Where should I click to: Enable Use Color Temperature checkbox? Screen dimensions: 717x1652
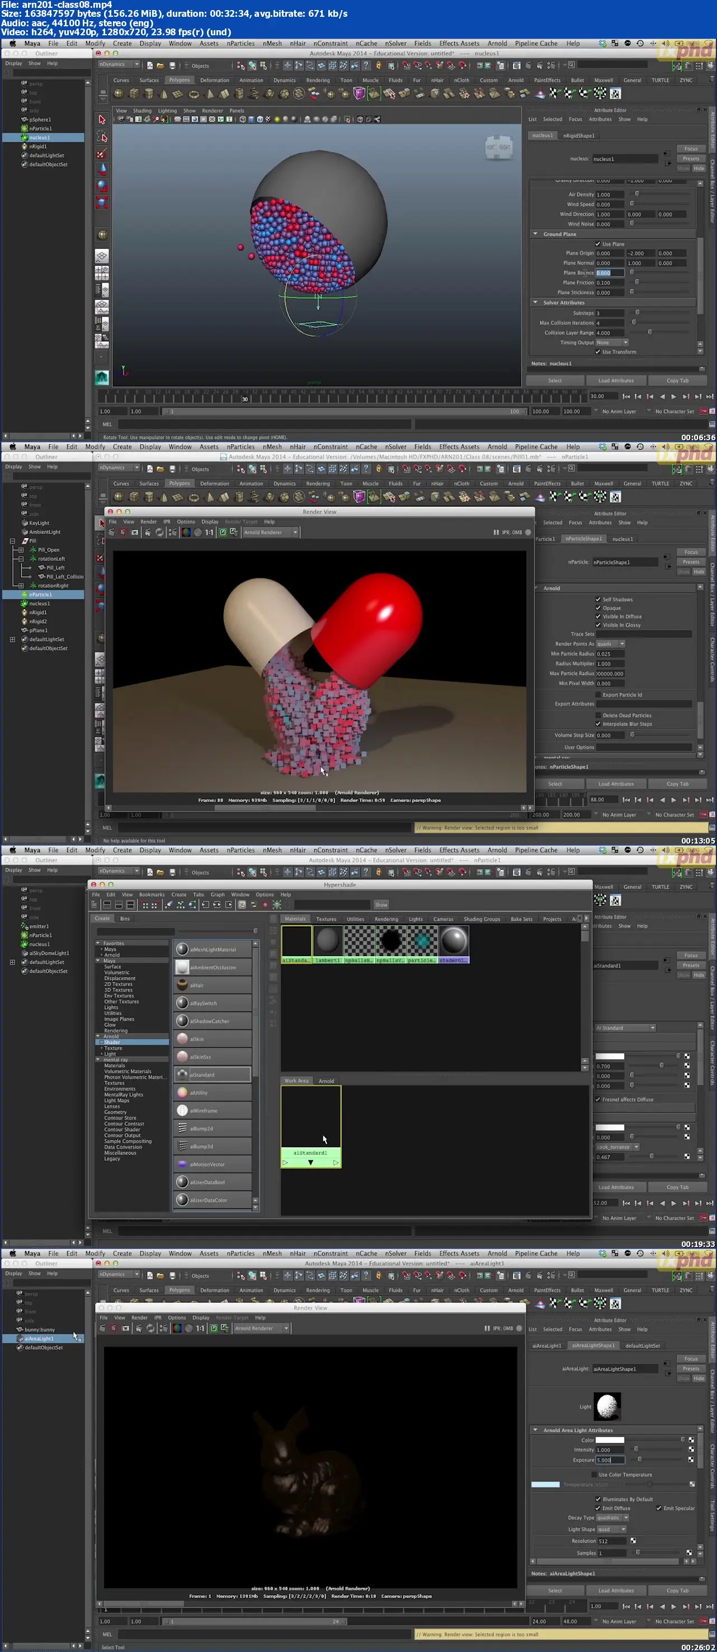pyautogui.click(x=594, y=1474)
